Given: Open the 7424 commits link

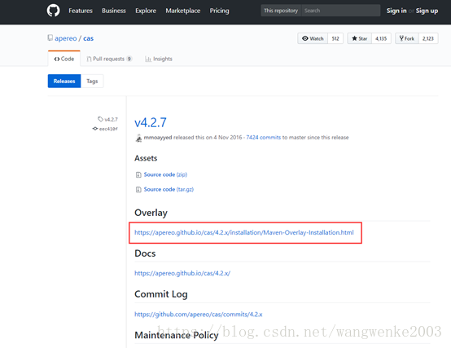Looking at the screenshot, I should (x=264, y=137).
